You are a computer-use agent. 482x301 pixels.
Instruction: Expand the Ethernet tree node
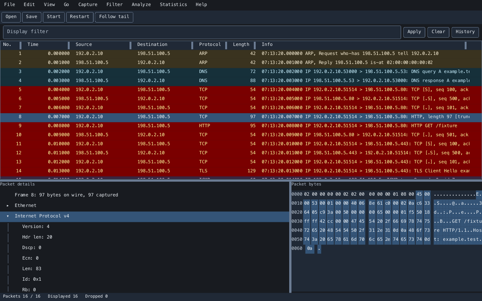pyautogui.click(x=8, y=205)
